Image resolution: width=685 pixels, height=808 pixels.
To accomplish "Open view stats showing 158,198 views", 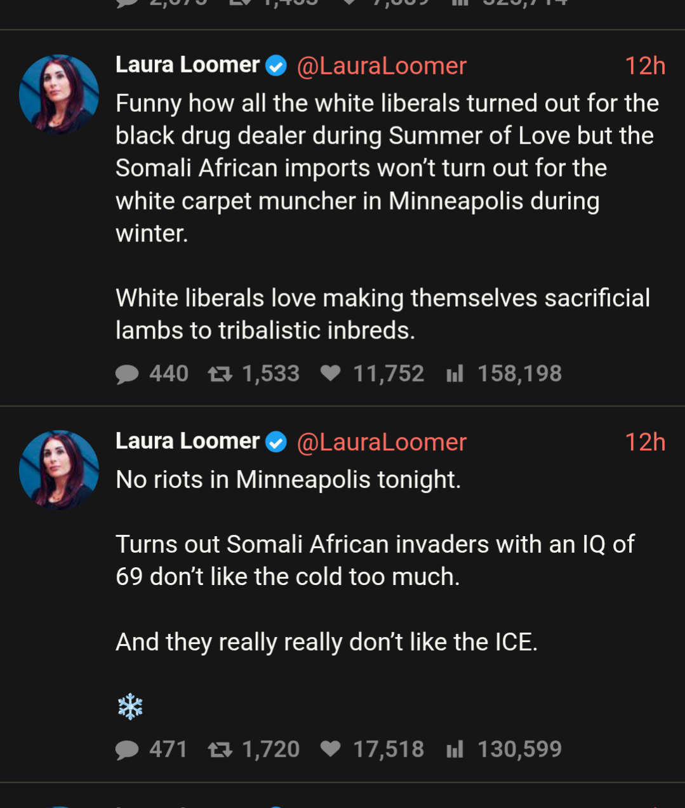I will point(455,374).
